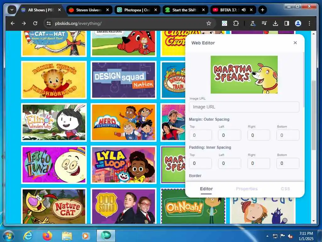322x242 pixels.
Task: Close the Steven Universe tab
Action: coord(108,10)
